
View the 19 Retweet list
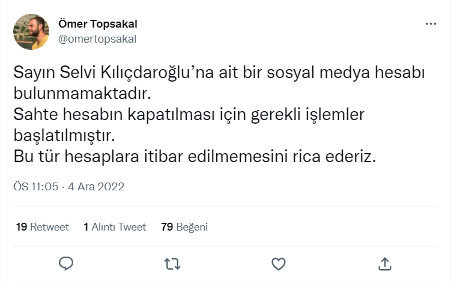(x=42, y=227)
